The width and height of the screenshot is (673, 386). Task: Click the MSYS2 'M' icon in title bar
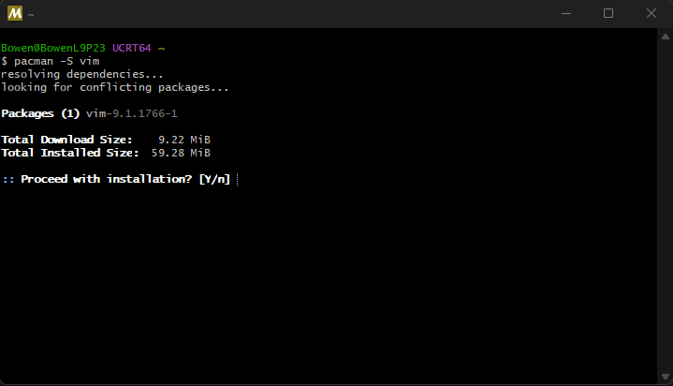14,14
